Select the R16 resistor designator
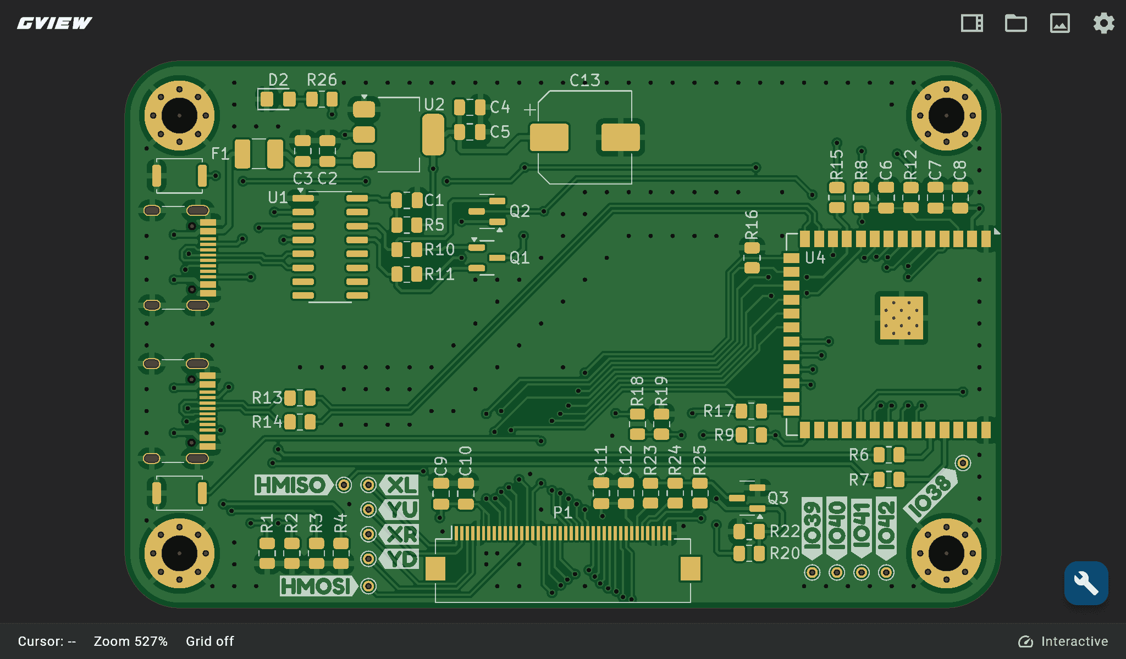Viewport: 1126px width, 659px height. pos(752,225)
